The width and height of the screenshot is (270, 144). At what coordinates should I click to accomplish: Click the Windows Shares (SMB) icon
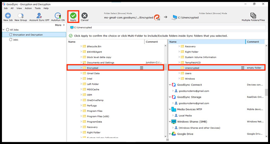[x=174, y=122]
